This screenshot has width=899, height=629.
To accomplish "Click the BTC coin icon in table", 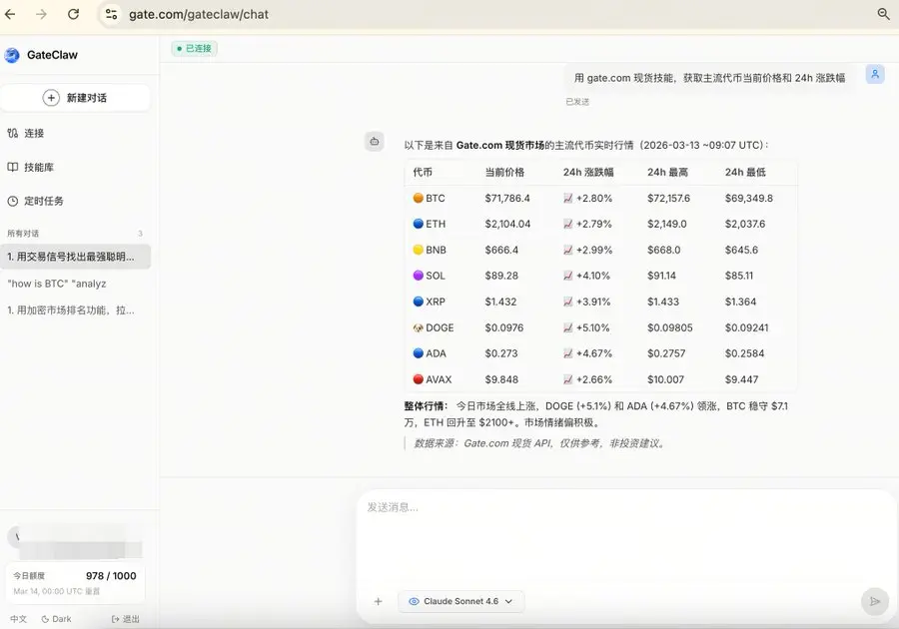I will pos(418,199).
